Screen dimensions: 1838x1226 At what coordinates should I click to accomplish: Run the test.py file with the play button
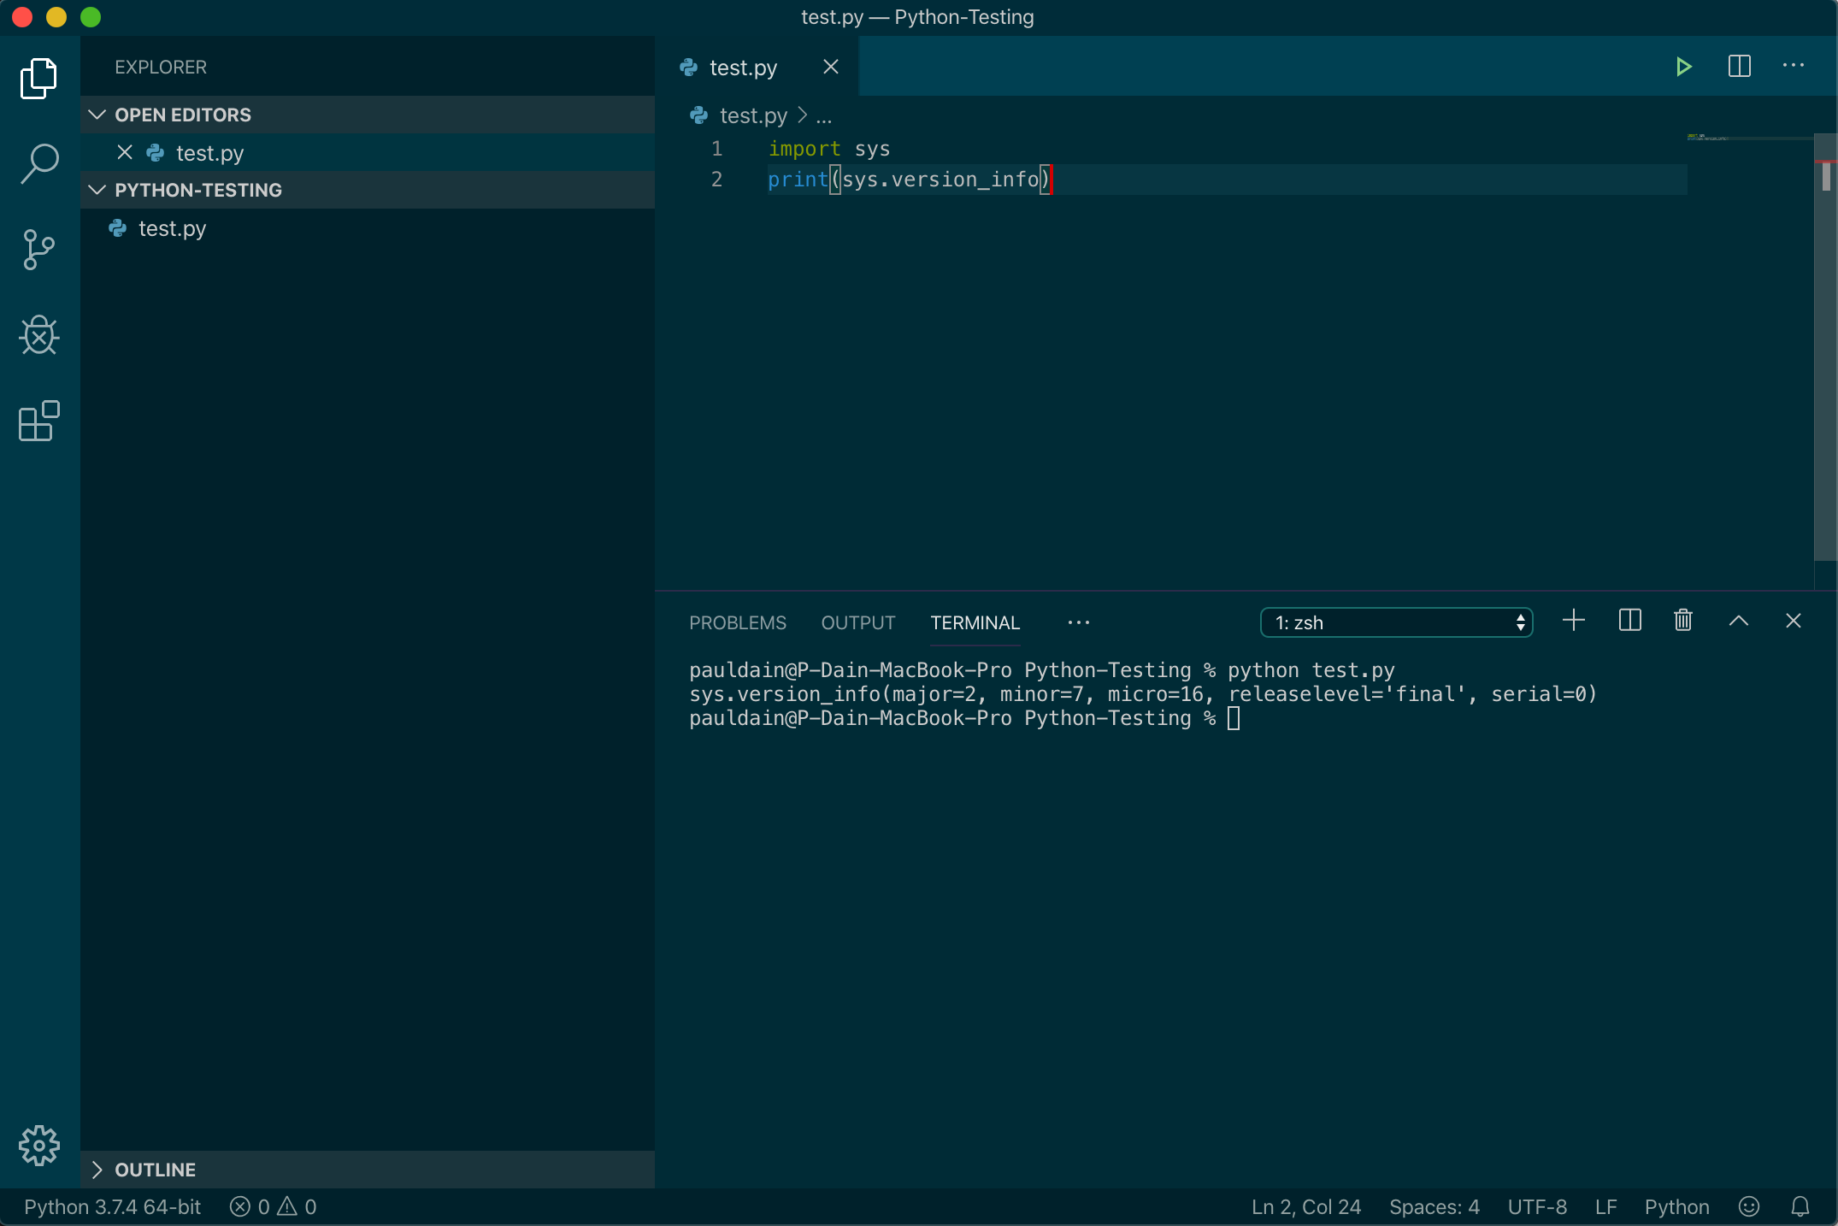[x=1682, y=66]
